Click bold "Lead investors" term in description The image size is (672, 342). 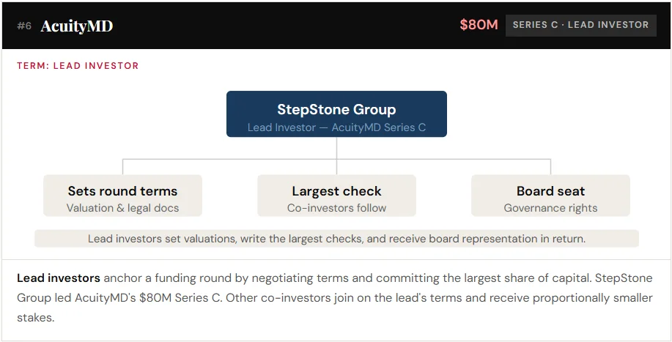59,279
